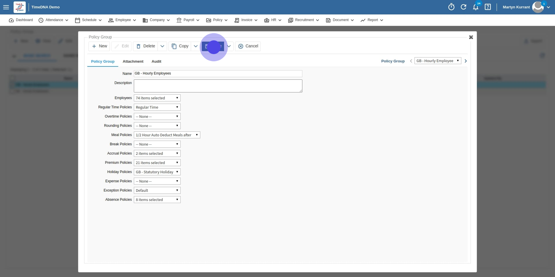Open the Break Policies dropdown
555x277 pixels.
[x=157, y=144]
